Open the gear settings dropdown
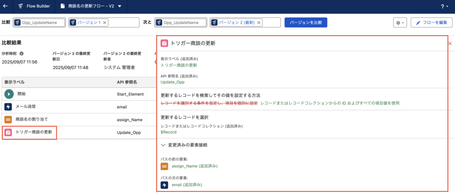Image resolution: width=455 pixels, height=194 pixels. click(x=399, y=22)
